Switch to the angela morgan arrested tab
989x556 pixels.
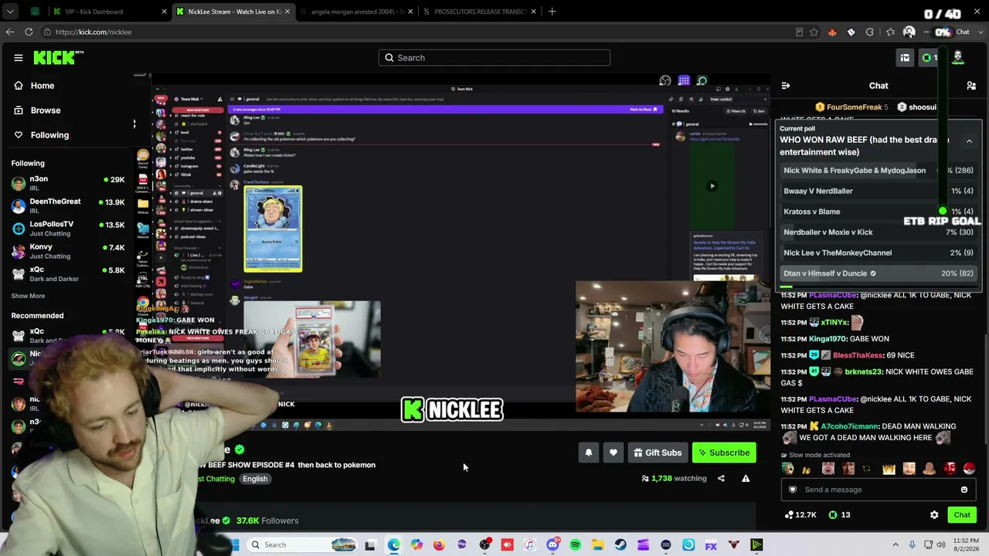[357, 12]
